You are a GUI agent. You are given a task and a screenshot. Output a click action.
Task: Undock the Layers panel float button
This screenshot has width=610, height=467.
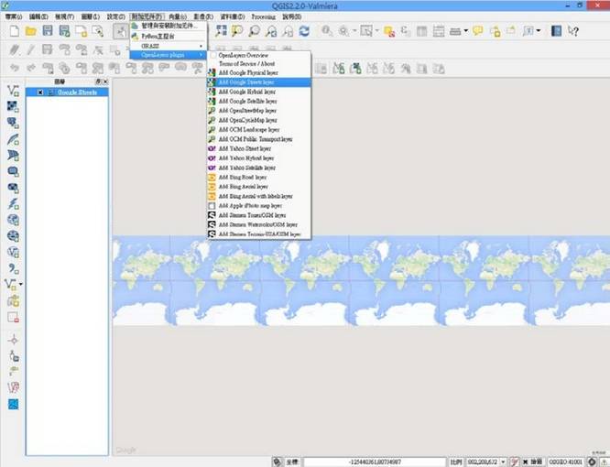point(98,81)
